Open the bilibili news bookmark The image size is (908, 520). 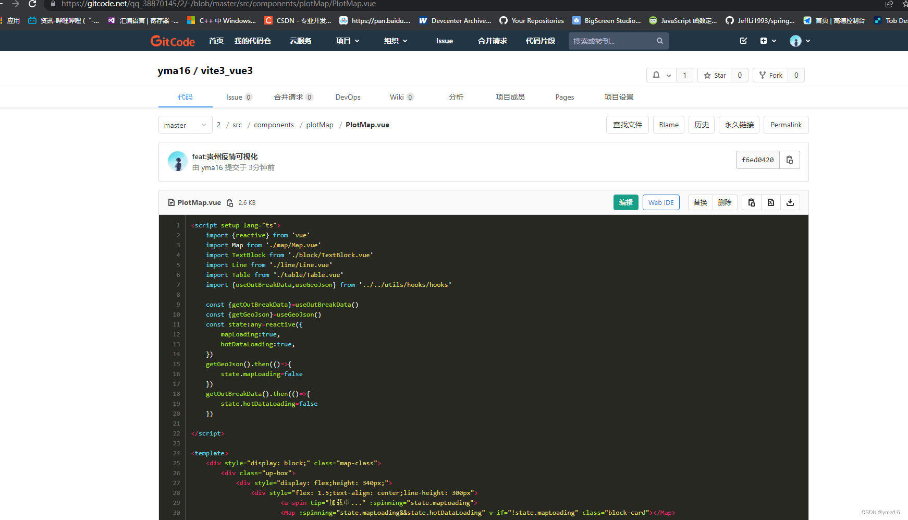[64, 20]
